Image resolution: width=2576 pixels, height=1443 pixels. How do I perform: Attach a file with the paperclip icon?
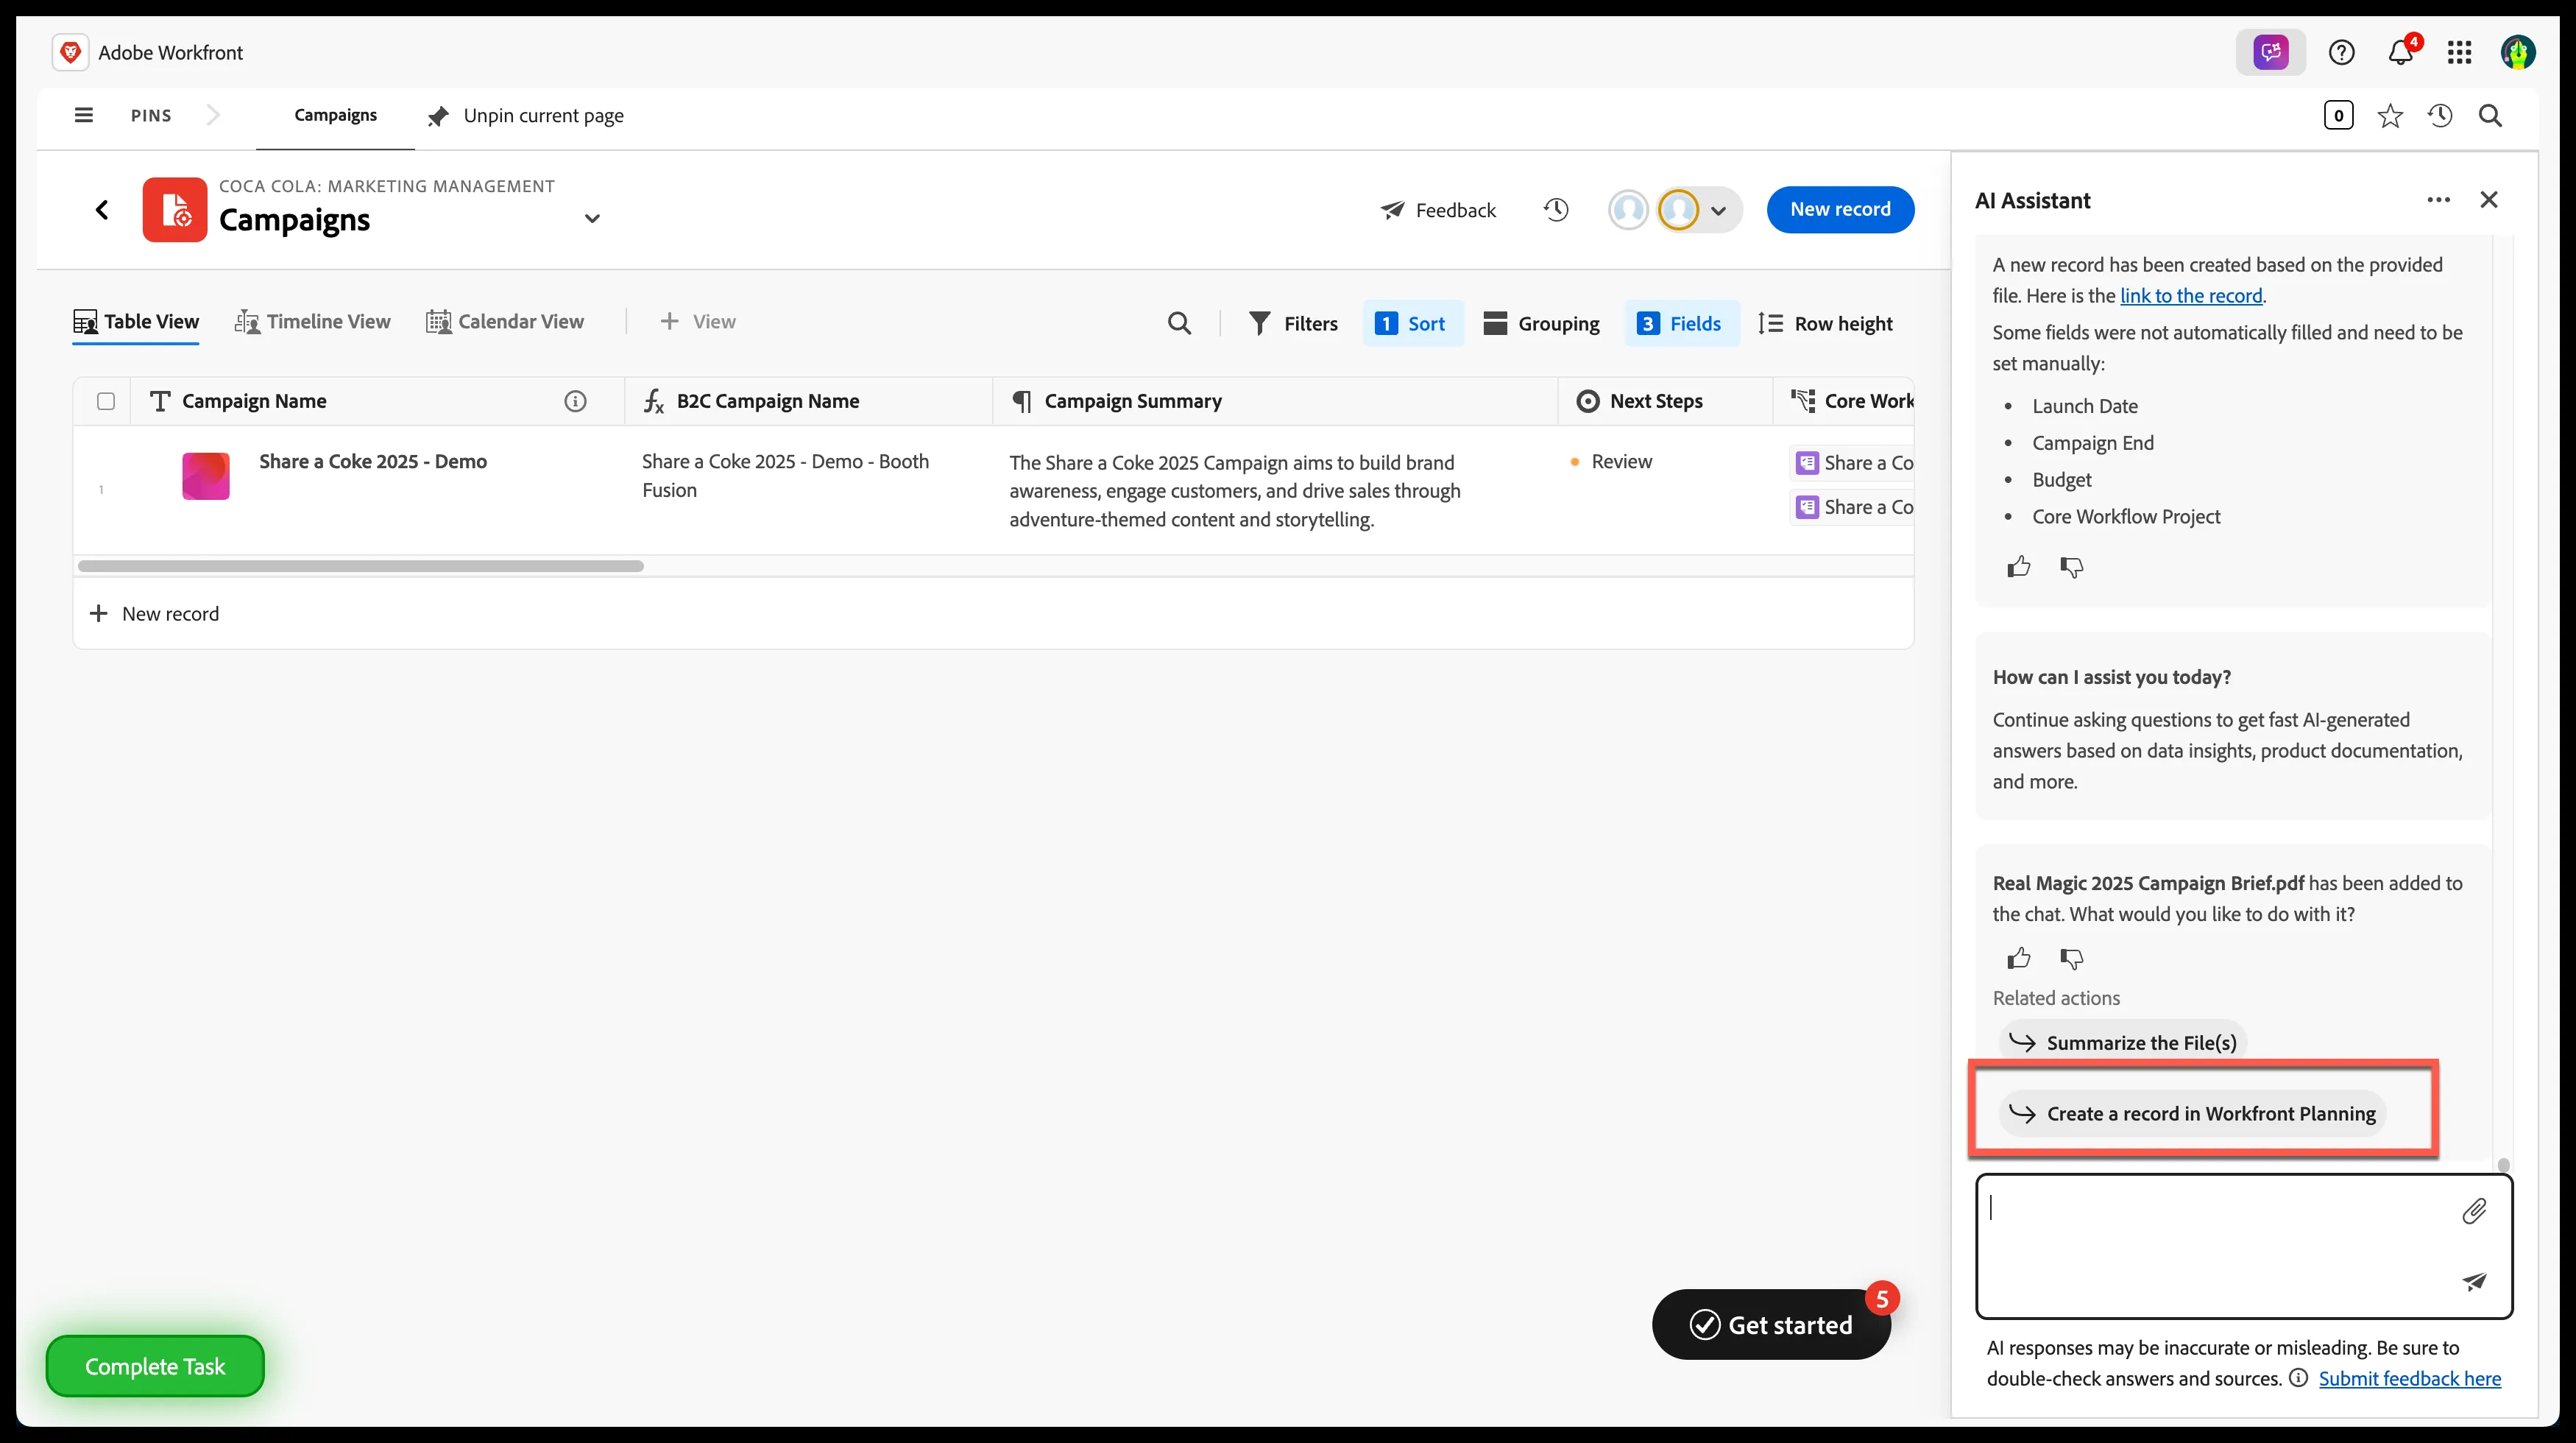click(2474, 1211)
